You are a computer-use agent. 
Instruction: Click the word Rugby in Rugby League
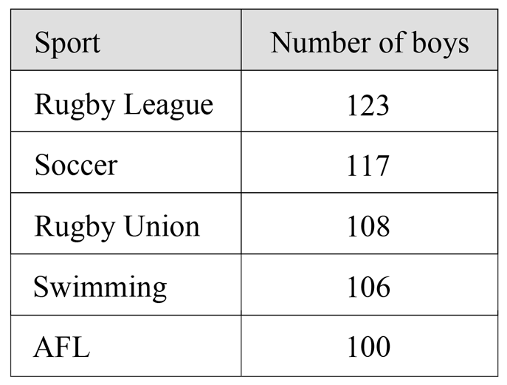(x=75, y=106)
